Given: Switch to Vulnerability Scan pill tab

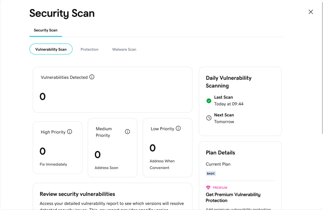Looking at the screenshot, I should coord(51,49).
